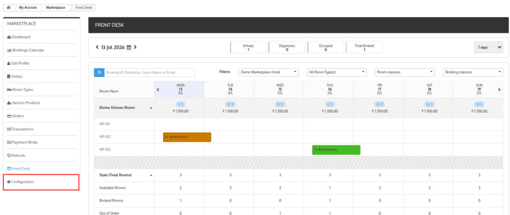
Task: Click the Out of Order row label
Action: pos(109,213)
